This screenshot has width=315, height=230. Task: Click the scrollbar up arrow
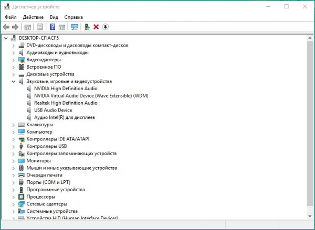tap(310, 38)
